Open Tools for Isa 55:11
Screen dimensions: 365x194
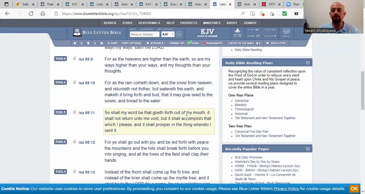pos(60,112)
